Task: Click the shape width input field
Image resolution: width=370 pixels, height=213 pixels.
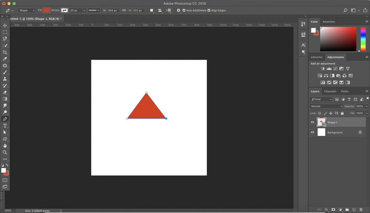Action: pos(113,10)
